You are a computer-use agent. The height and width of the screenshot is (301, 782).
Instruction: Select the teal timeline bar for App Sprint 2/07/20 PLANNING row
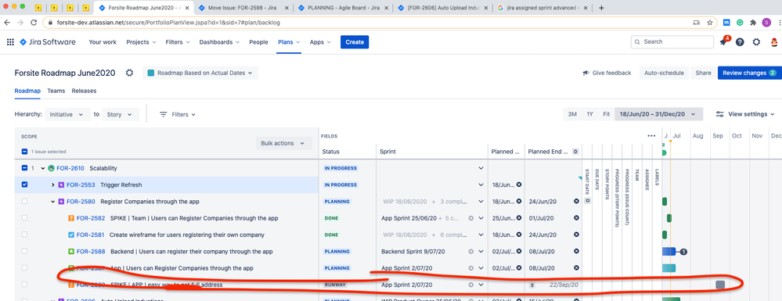coord(668,268)
